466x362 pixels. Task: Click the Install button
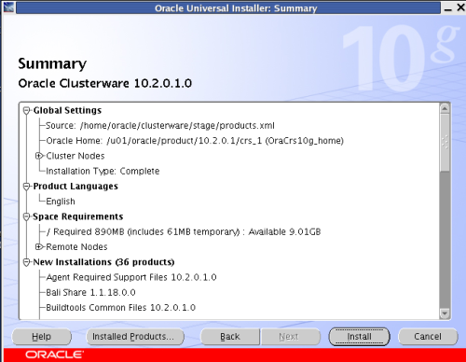click(359, 337)
